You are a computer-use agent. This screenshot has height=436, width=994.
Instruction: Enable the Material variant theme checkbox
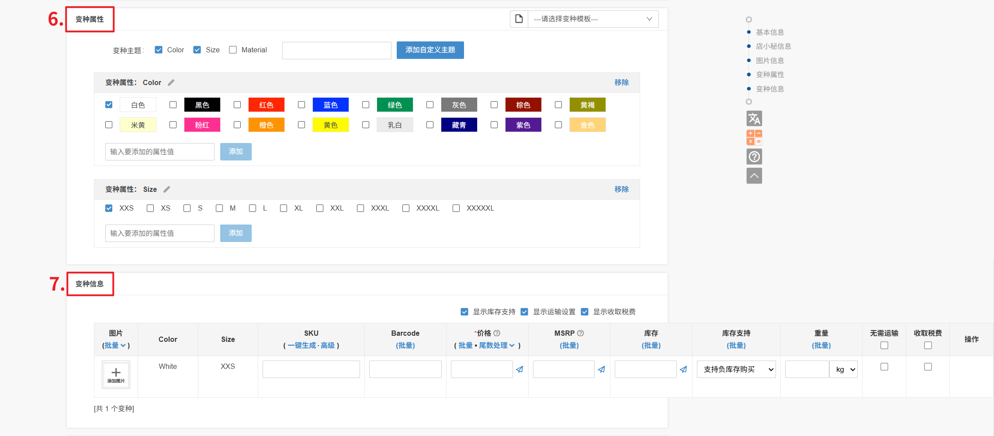pos(233,50)
